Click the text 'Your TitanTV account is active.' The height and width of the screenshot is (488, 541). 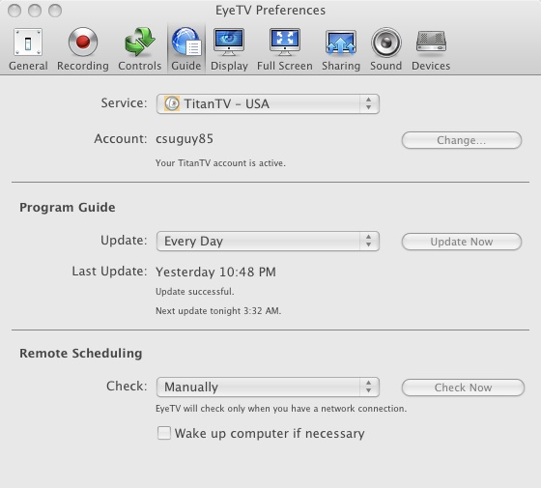click(x=220, y=163)
